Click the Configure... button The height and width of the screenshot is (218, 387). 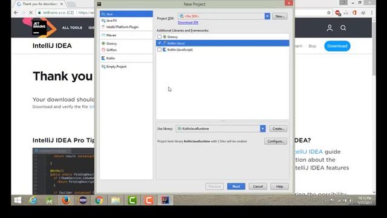click(276, 141)
